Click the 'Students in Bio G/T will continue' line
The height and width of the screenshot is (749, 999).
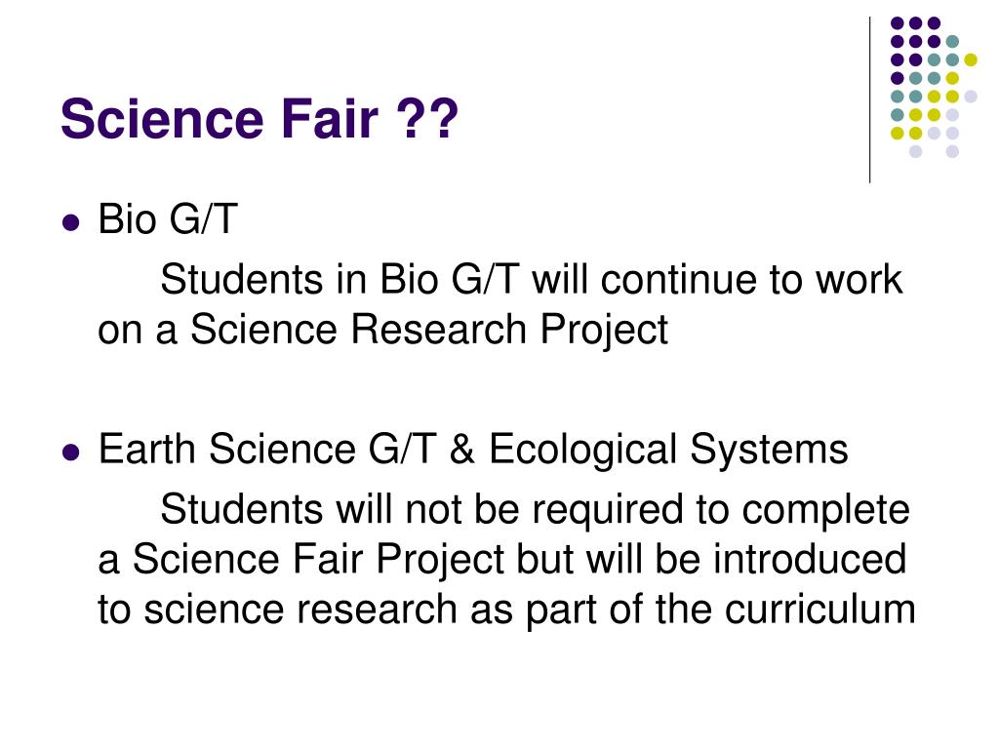point(532,280)
